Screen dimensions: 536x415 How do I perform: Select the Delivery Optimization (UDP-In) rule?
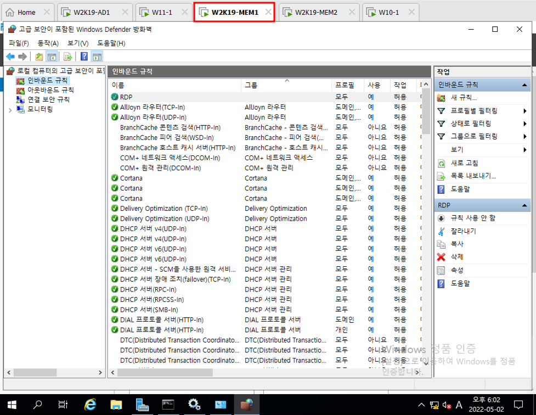point(165,219)
